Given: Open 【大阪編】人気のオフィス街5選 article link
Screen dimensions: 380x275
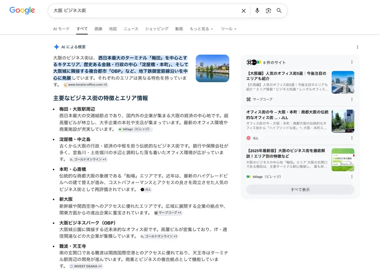Looking at the screenshot, I should pos(286,76).
